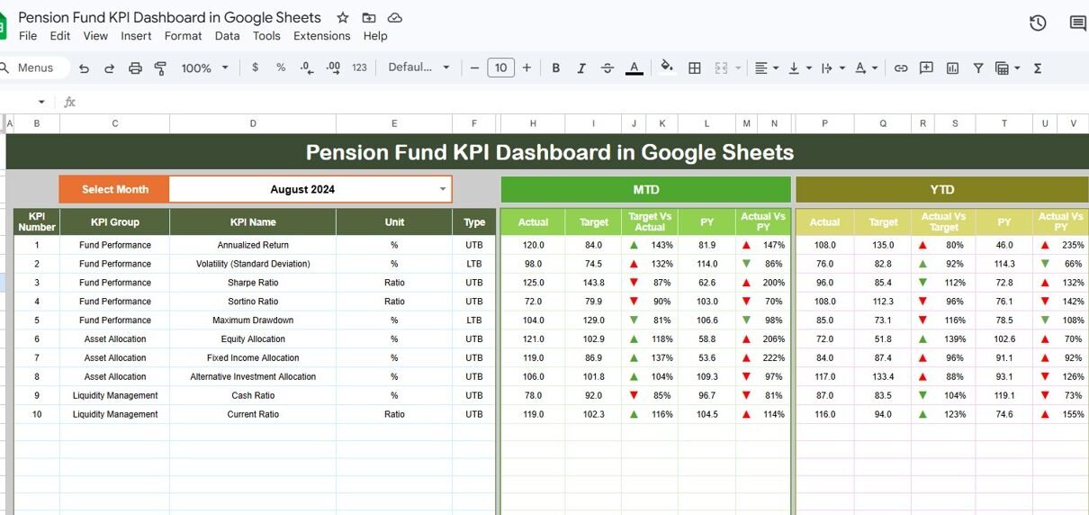
Task: Toggle italic text formatting
Action: coord(581,68)
